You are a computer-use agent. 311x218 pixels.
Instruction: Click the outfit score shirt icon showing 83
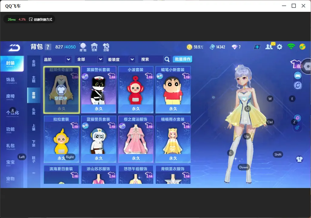(296, 64)
